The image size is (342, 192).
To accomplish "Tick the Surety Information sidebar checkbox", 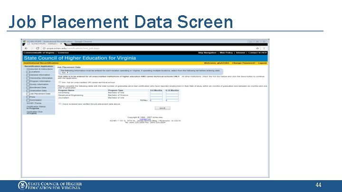I will (x=28, y=84).
